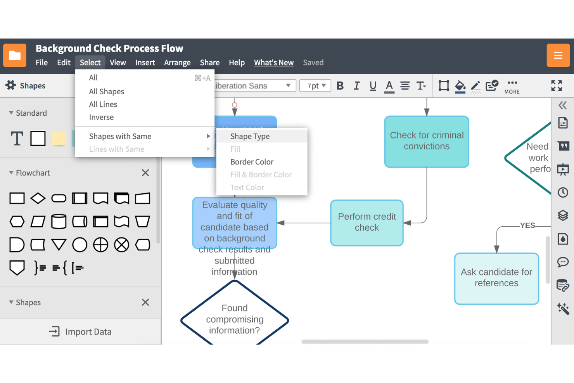Screen dimensions: 574x383
Task: Open the theme droplet page icon
Action: [x=563, y=239]
